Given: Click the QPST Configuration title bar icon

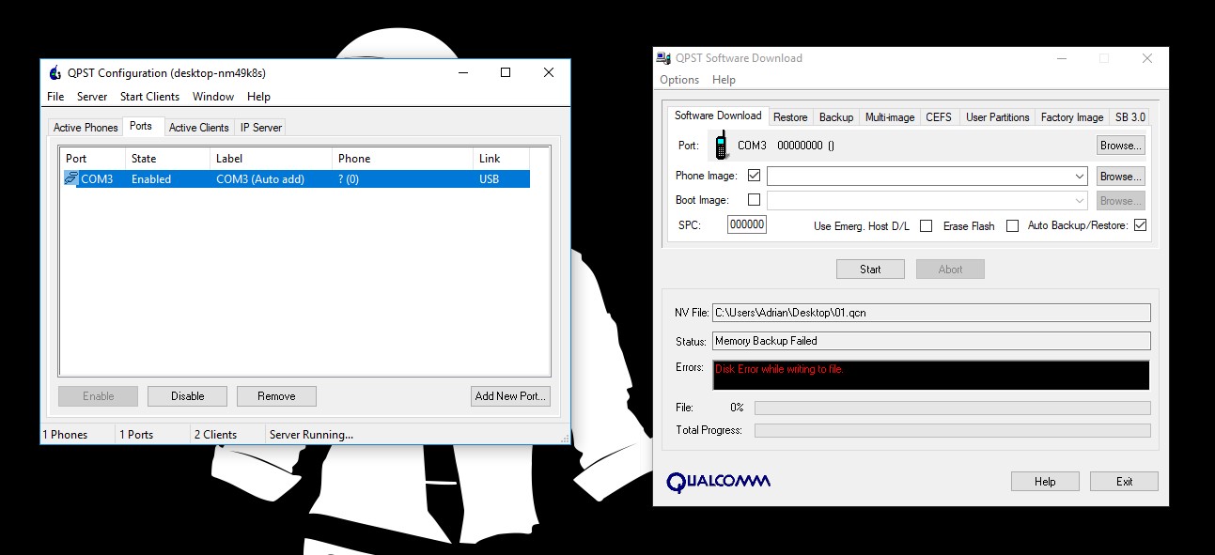Looking at the screenshot, I should (x=55, y=73).
